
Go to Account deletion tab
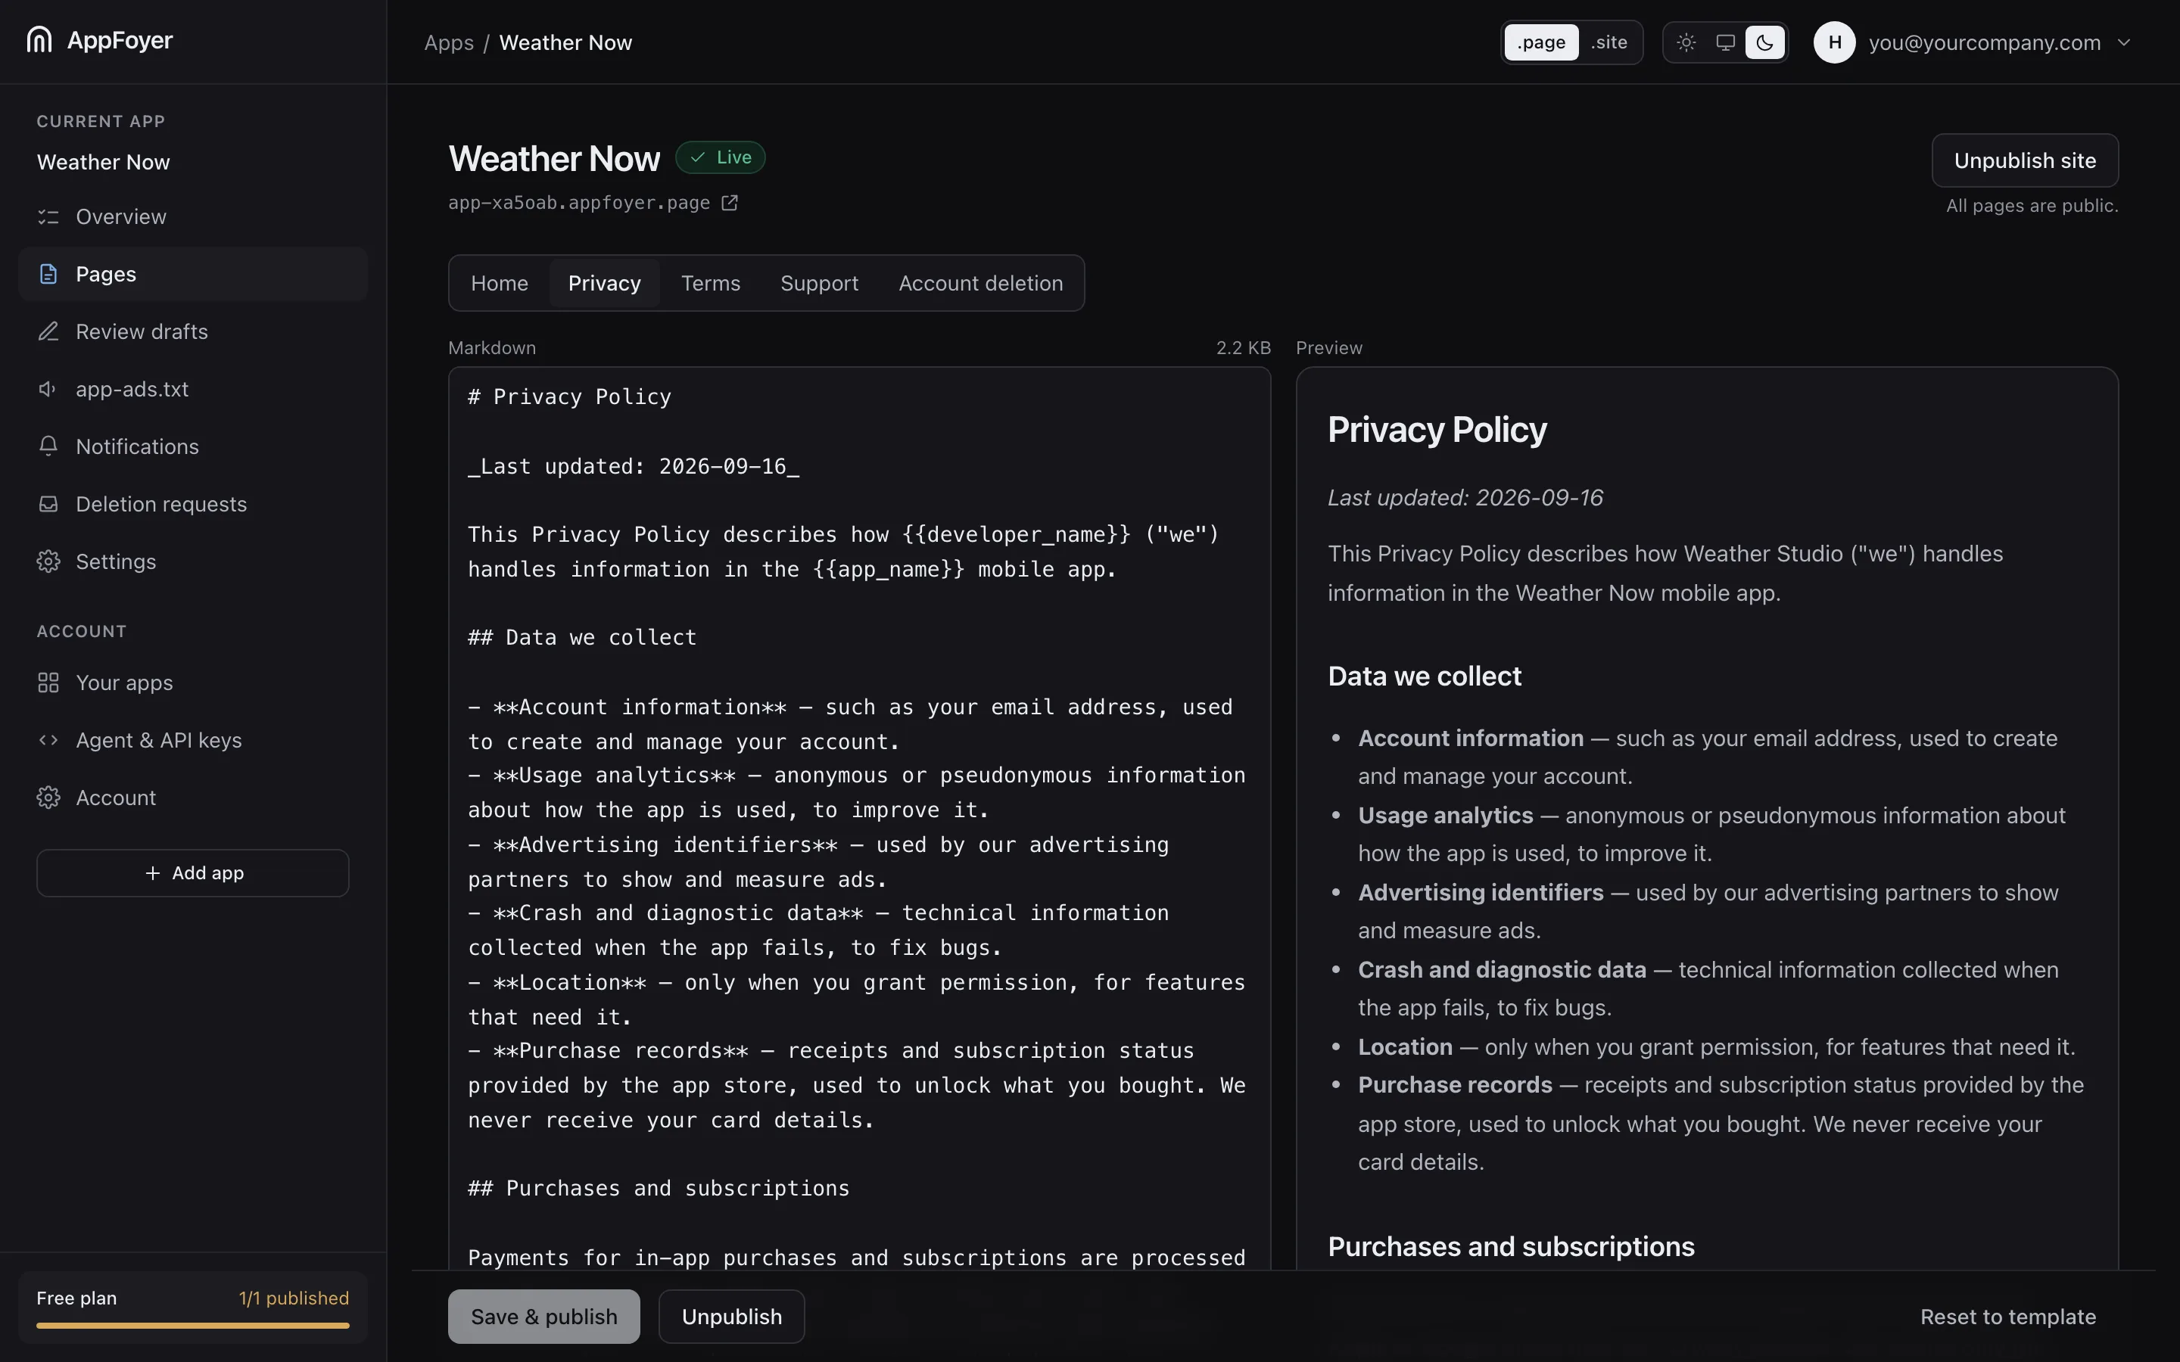[980, 283]
